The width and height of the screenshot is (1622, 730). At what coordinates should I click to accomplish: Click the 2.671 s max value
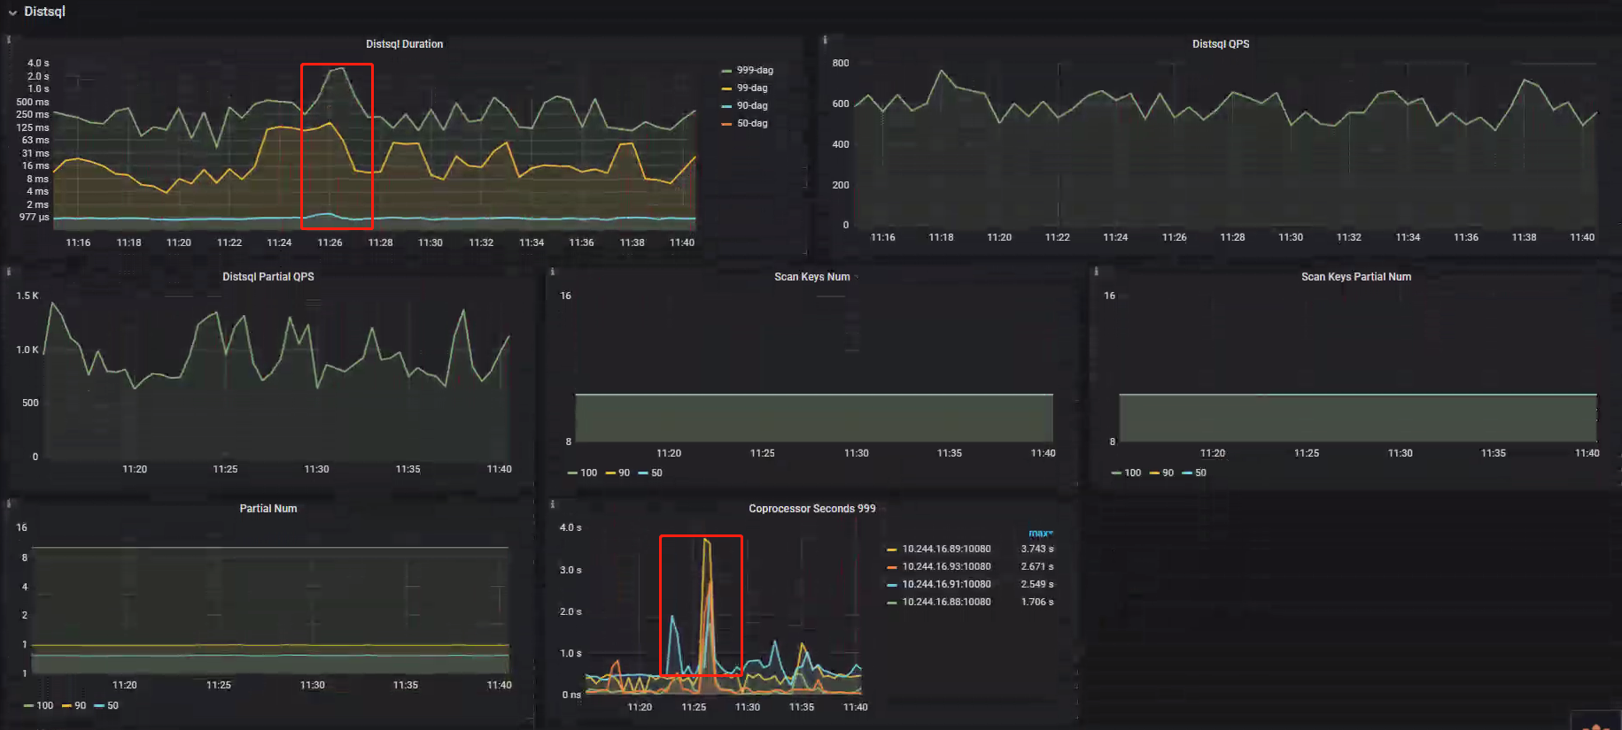pos(1036,566)
